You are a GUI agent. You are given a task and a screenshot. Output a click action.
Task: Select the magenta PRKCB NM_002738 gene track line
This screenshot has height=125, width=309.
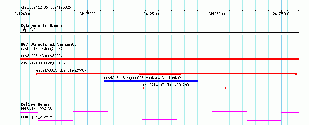pyautogui.click(x=160, y=111)
